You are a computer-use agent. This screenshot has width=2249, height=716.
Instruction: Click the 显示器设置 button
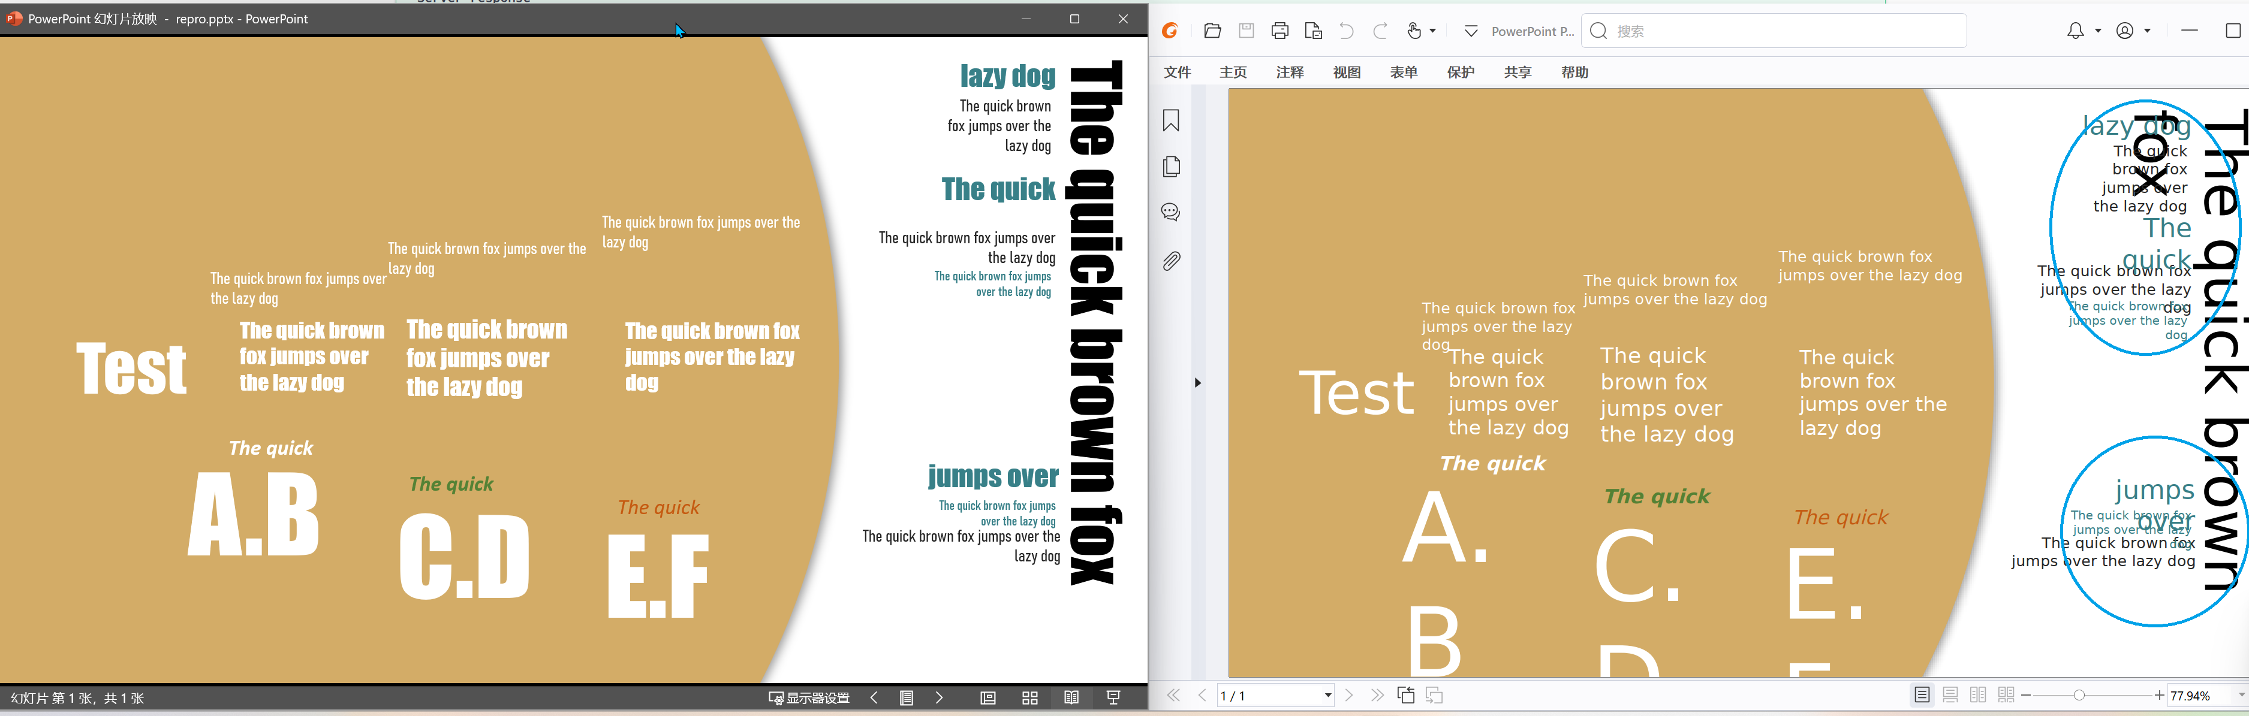pyautogui.click(x=808, y=697)
